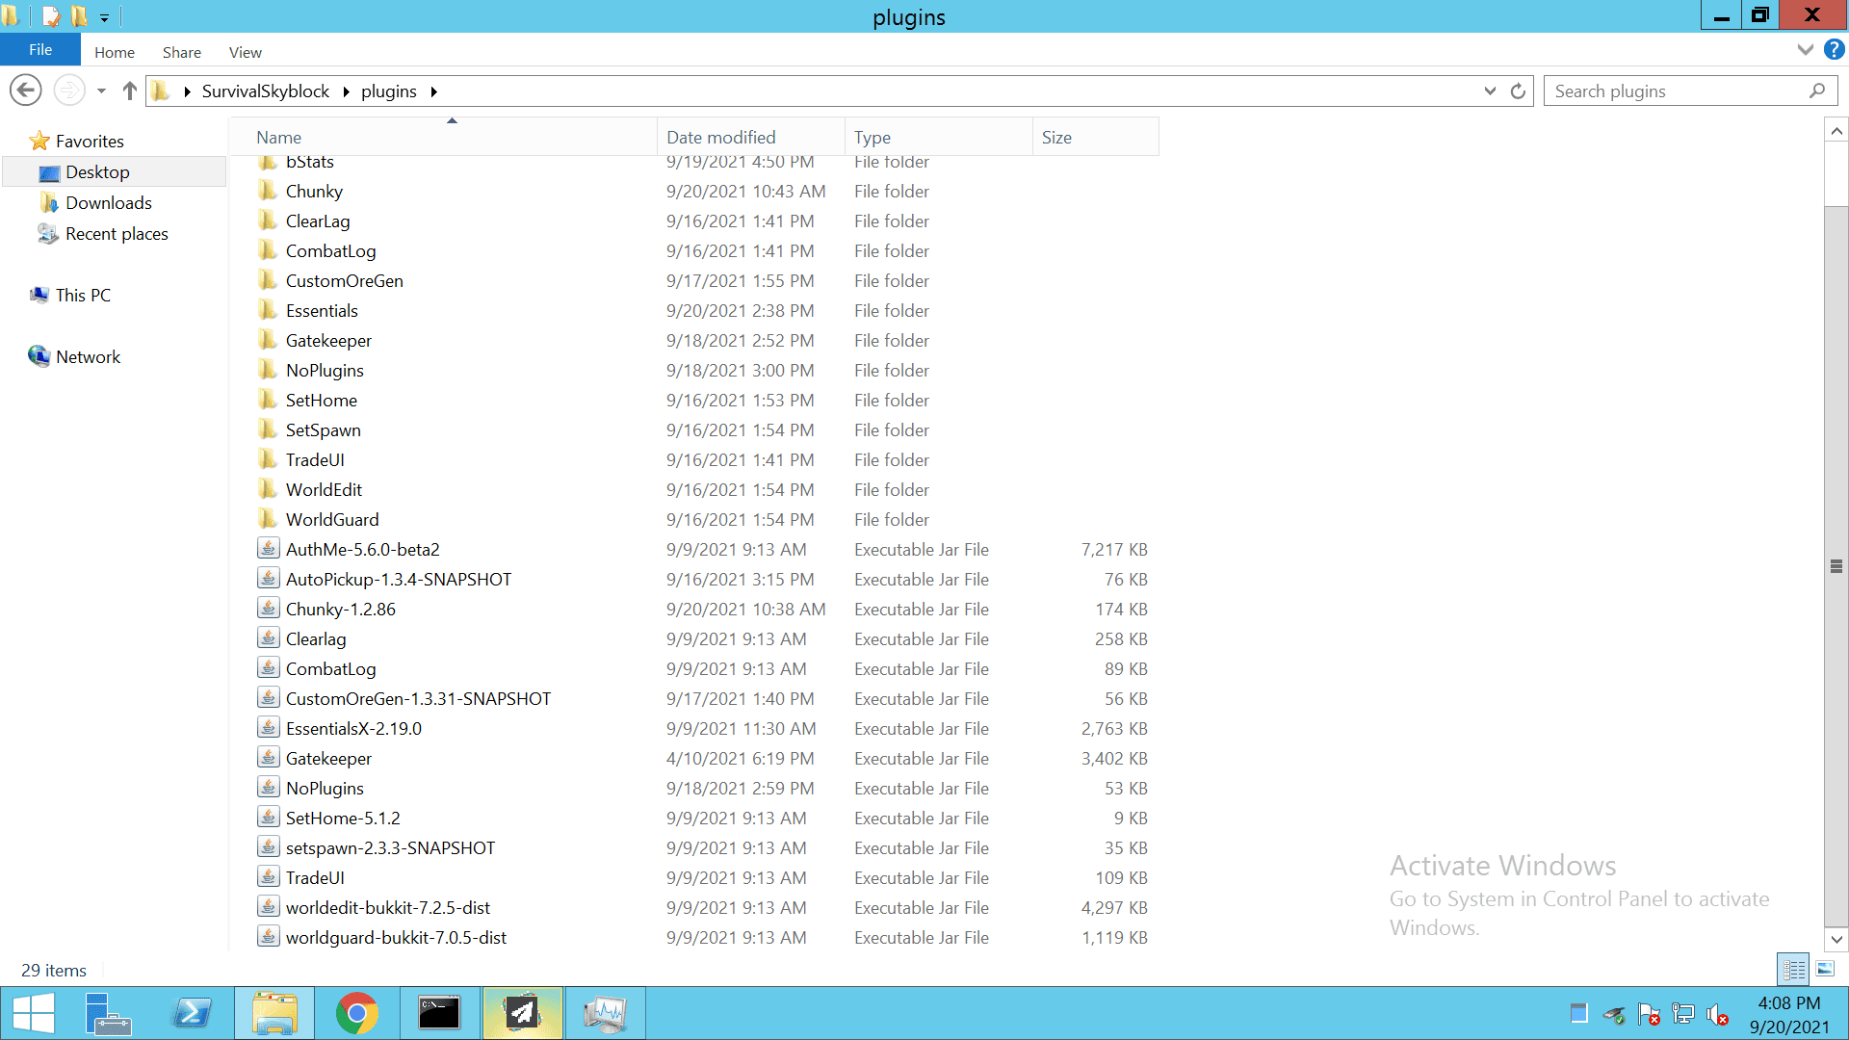Open the File menu
Image resolution: width=1849 pixels, height=1040 pixels.
click(40, 50)
